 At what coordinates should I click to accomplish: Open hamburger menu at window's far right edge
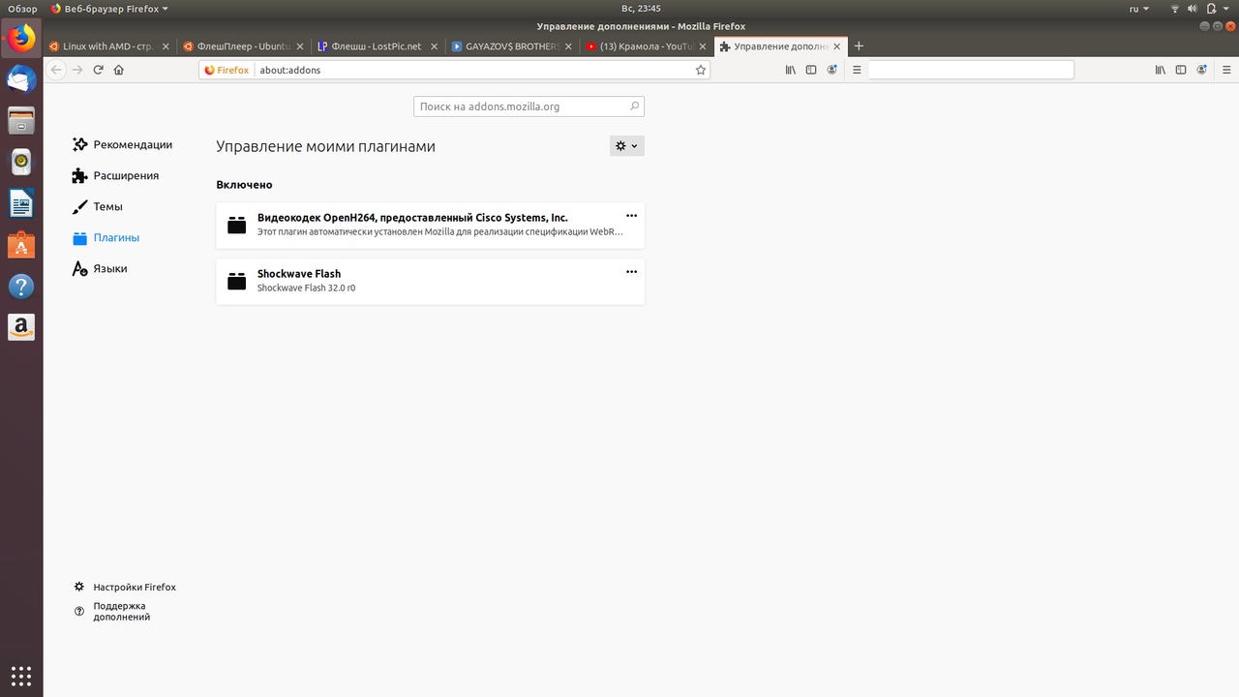(x=1225, y=70)
